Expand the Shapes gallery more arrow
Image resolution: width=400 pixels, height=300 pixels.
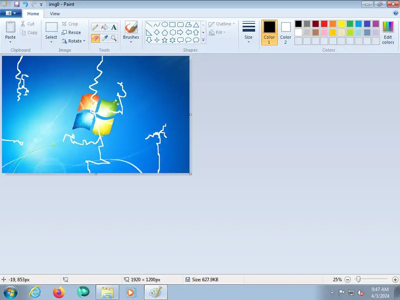[x=203, y=40]
